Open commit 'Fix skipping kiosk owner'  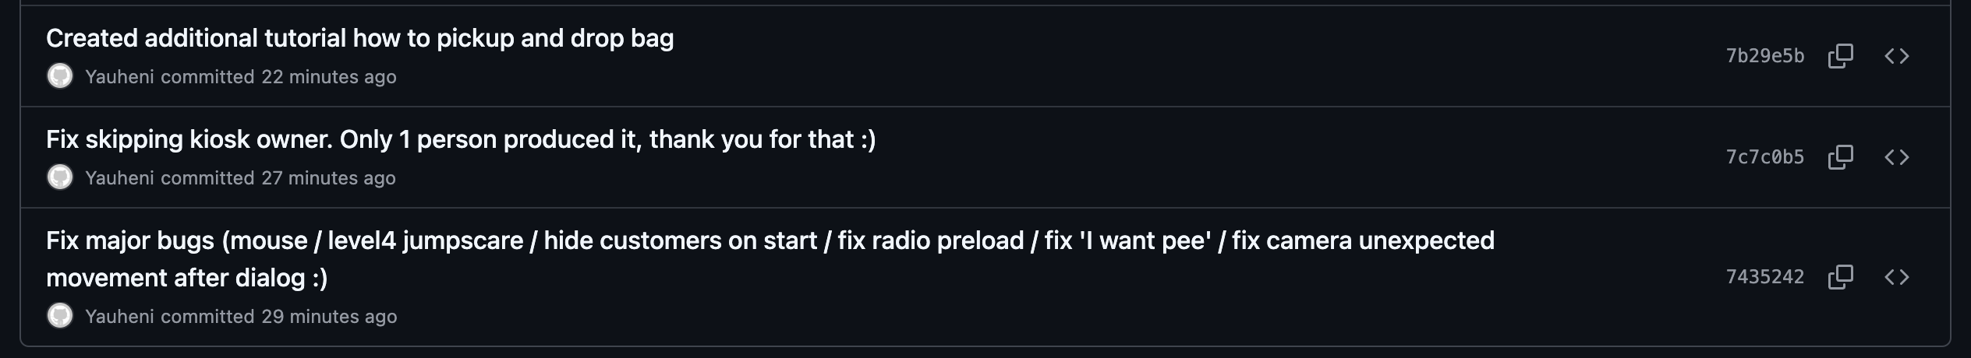coord(461,139)
